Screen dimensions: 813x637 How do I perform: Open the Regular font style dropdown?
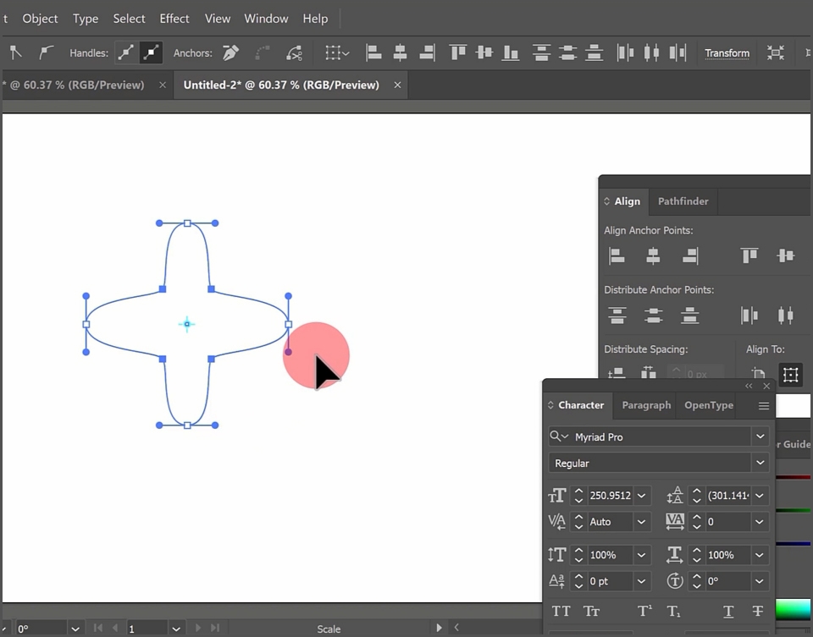pyautogui.click(x=760, y=463)
